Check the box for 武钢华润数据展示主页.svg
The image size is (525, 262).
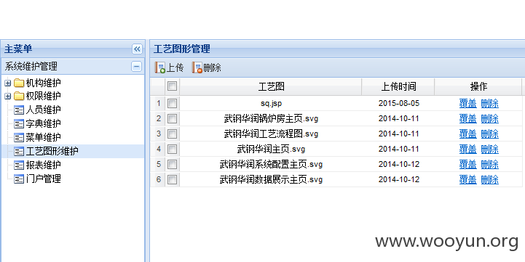pos(172,179)
